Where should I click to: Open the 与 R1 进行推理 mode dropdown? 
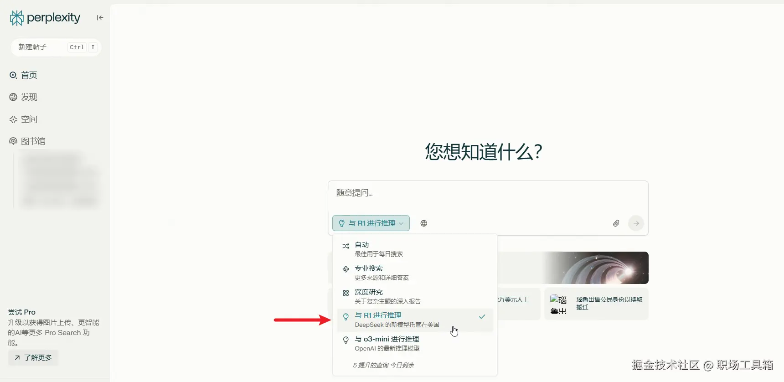371,223
